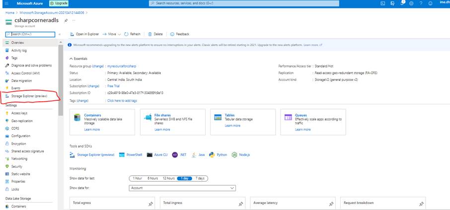Open the Show data for Account dropdown
The image size is (450, 210).
[182, 188]
